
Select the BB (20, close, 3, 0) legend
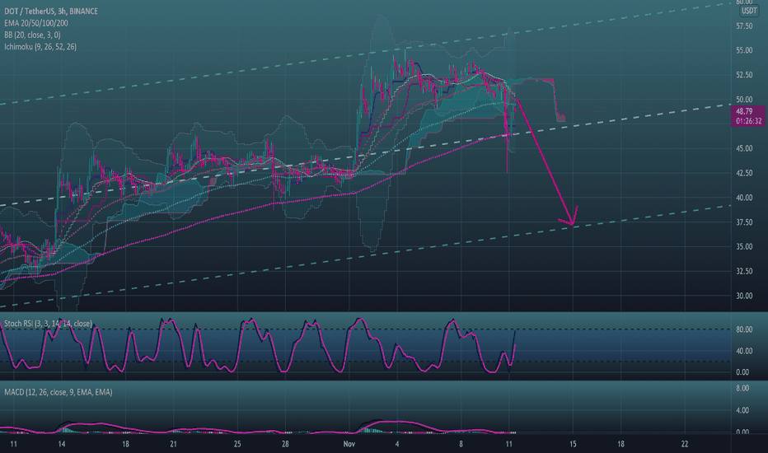[32, 35]
